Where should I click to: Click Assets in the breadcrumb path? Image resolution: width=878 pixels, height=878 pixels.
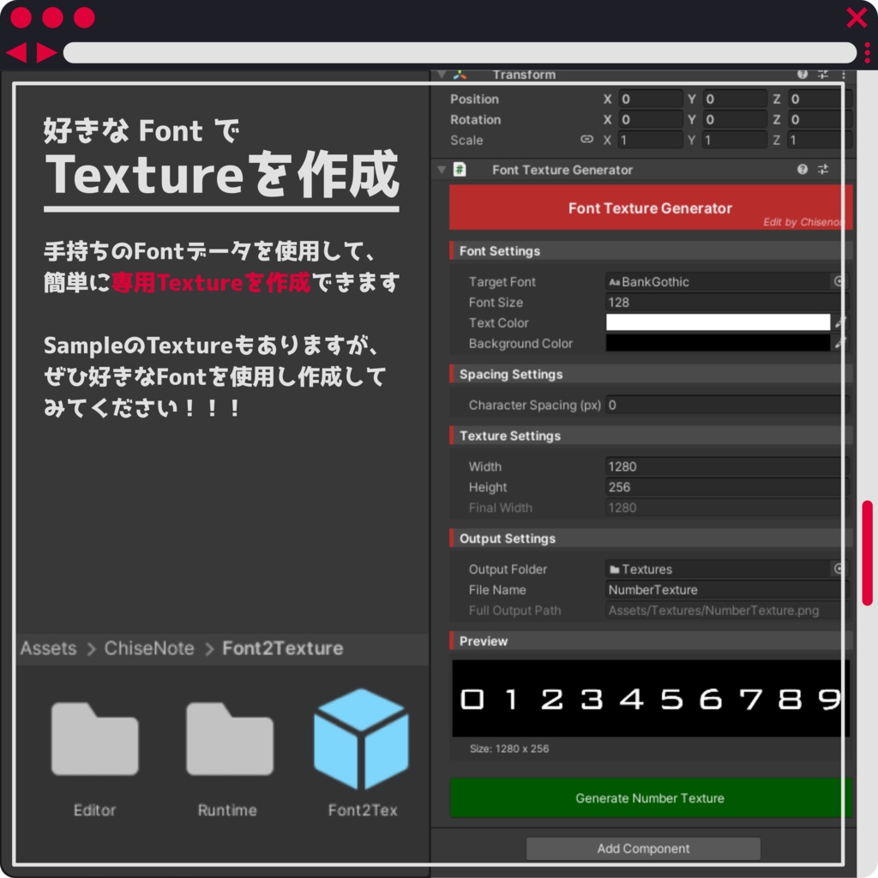[x=49, y=648]
